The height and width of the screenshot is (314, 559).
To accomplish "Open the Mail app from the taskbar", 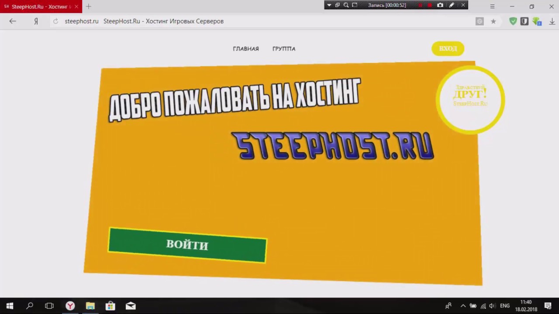I will (x=131, y=306).
